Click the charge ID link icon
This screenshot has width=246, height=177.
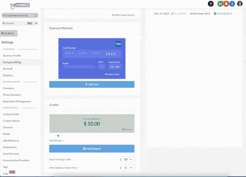pos(172,13)
